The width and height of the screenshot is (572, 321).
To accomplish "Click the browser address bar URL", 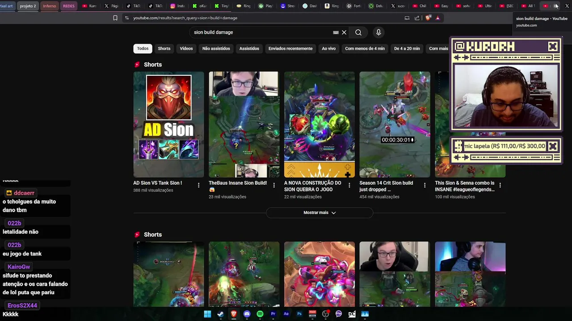I will (x=185, y=18).
